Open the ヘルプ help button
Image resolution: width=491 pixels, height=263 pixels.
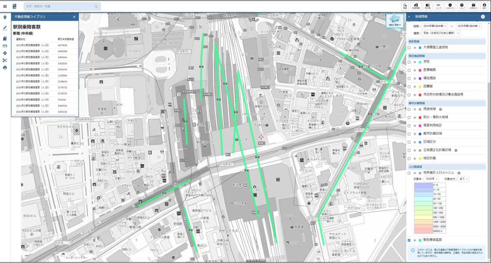pos(462,6)
